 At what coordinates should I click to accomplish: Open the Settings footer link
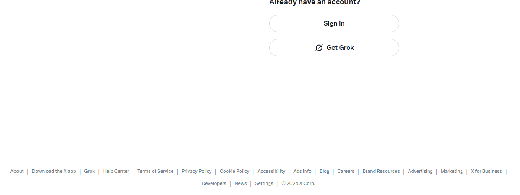point(264,183)
